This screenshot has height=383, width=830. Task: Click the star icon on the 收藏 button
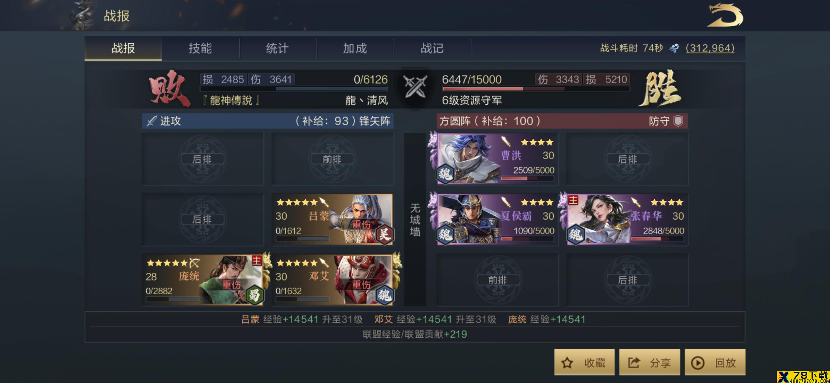click(567, 363)
